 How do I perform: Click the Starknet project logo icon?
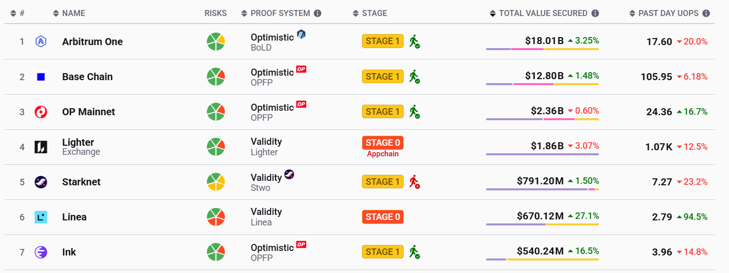(41, 182)
